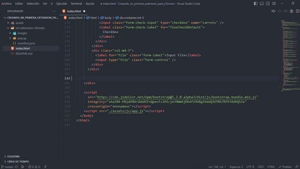300x169 pixels.
Task: Open the Ver menu
Action: tap(45, 4)
